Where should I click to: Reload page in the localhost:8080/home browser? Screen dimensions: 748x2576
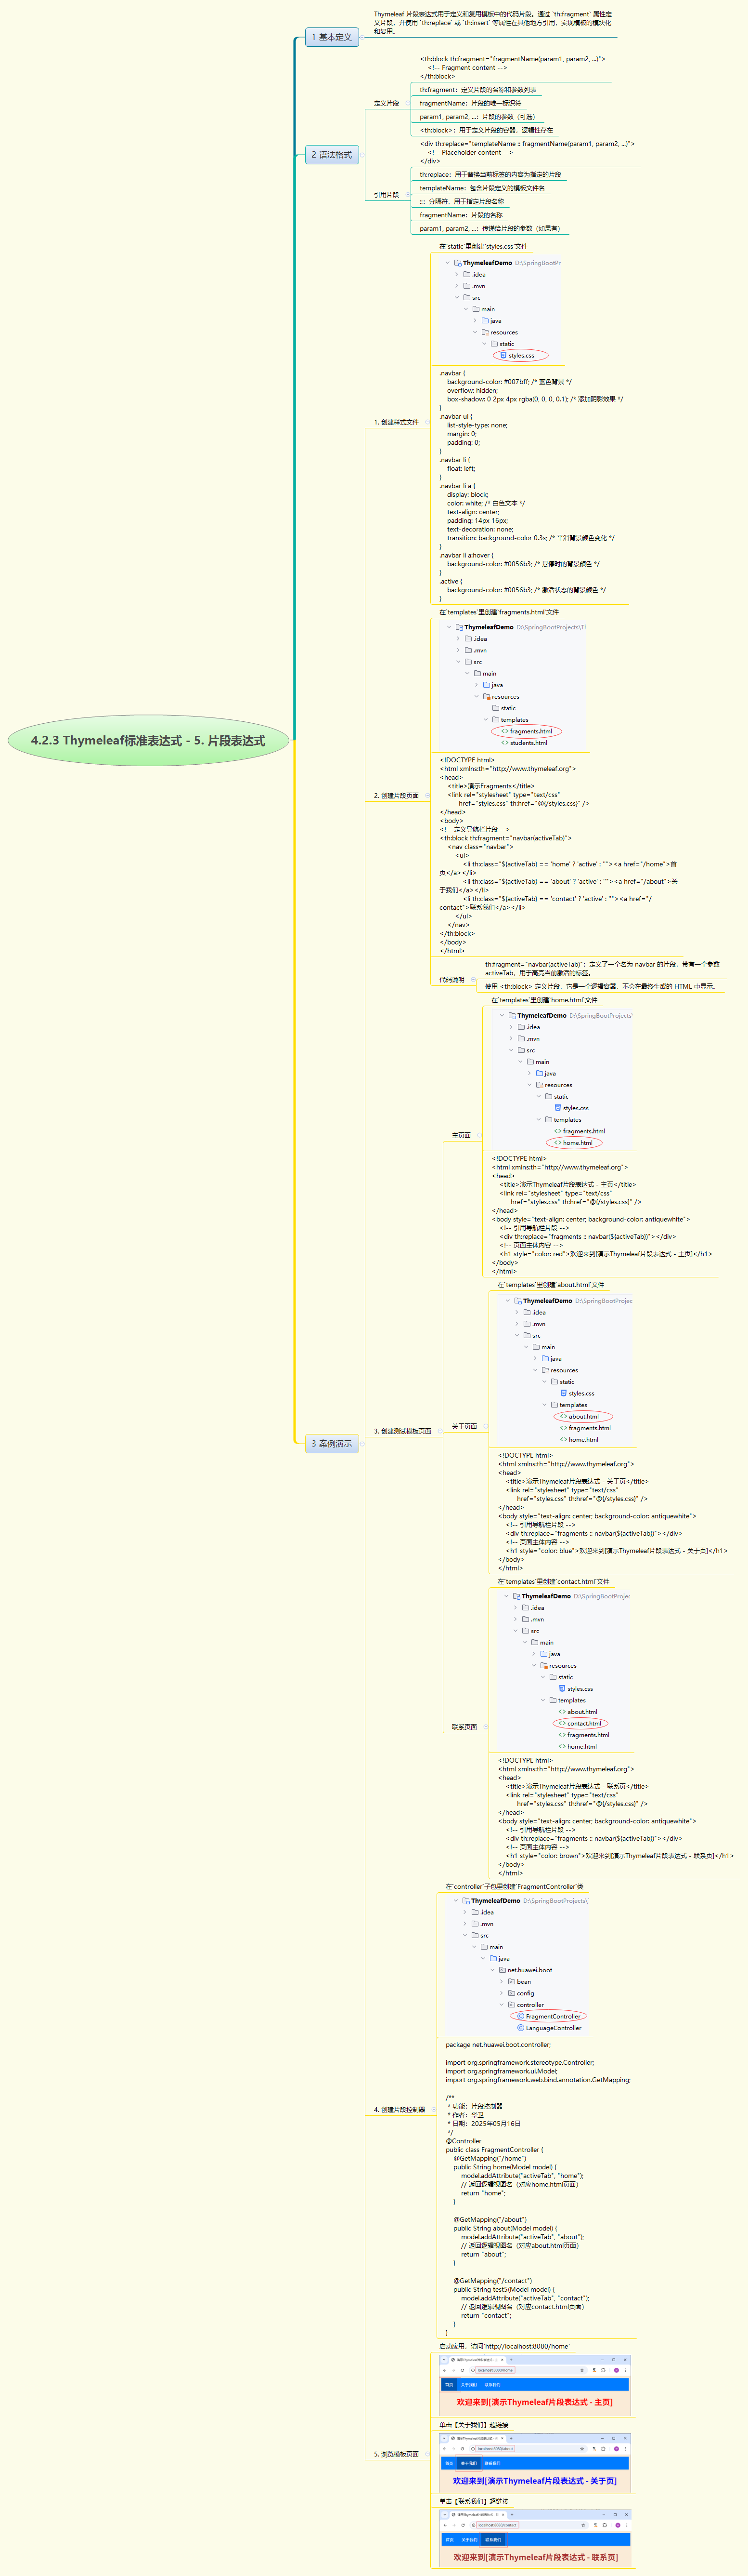click(x=463, y=2370)
